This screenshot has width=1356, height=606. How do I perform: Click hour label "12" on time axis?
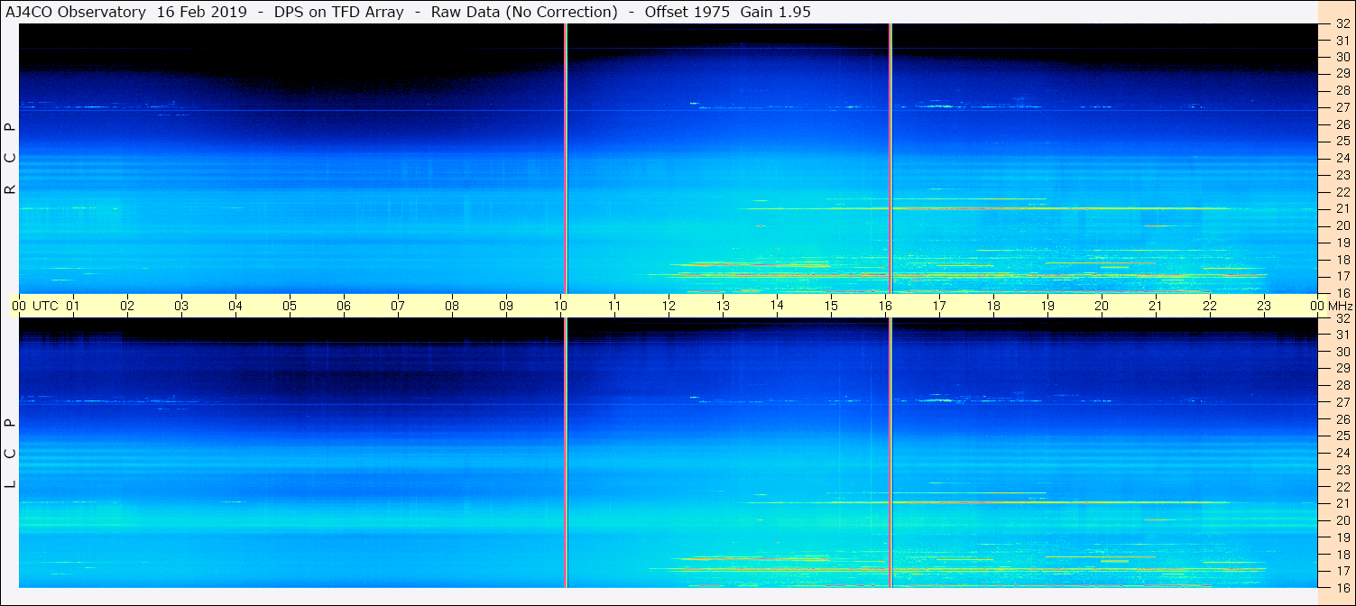point(669,306)
